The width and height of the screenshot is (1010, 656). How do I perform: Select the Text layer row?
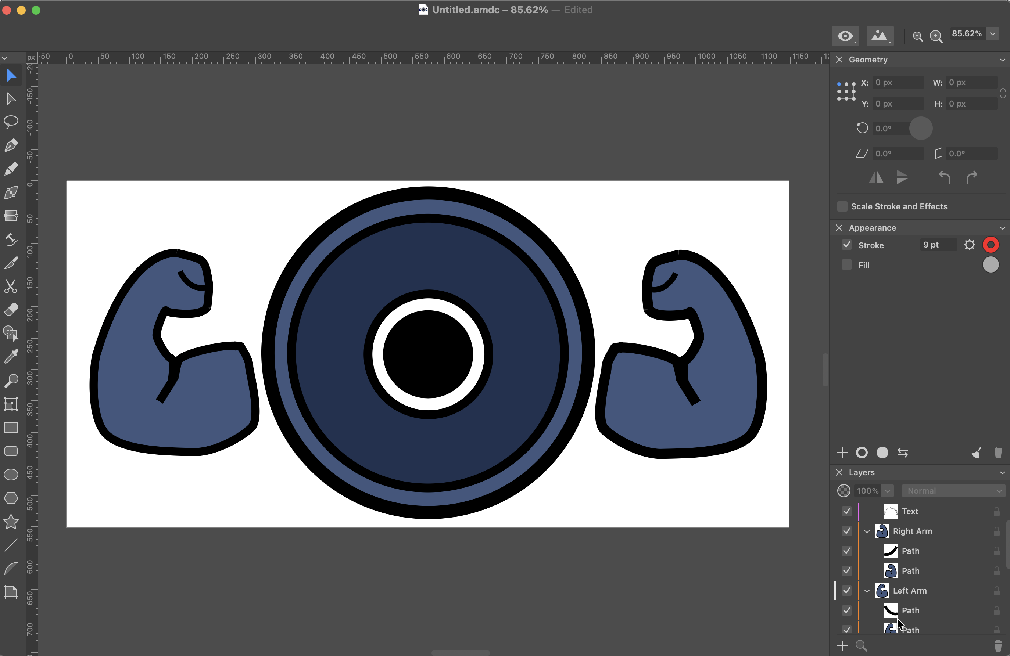[920, 511]
